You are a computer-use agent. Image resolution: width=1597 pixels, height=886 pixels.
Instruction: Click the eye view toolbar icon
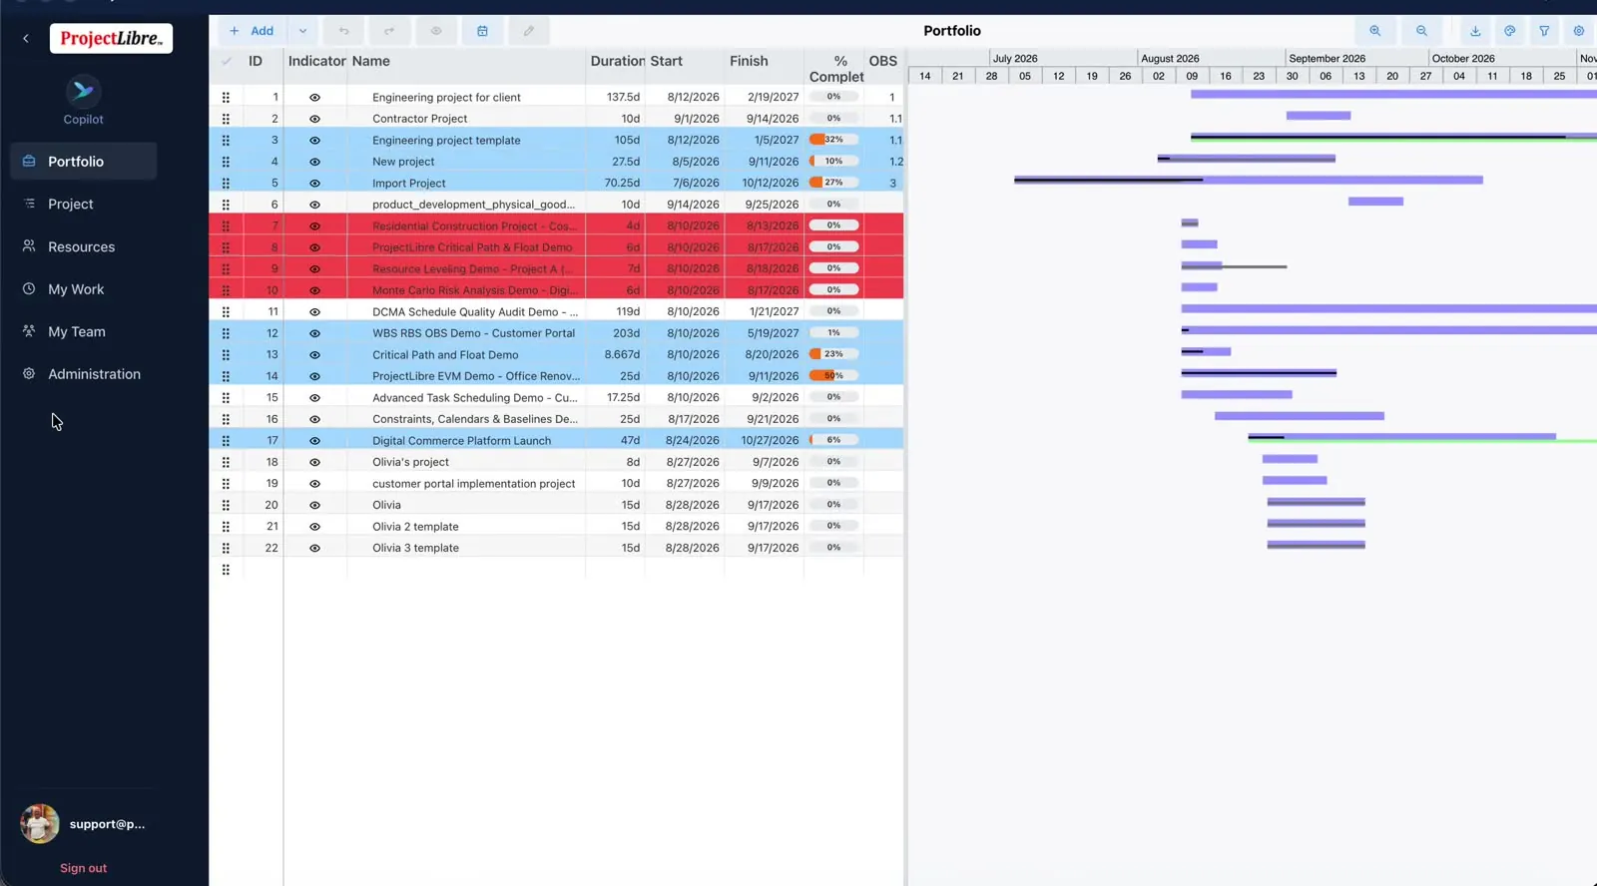[436, 31]
